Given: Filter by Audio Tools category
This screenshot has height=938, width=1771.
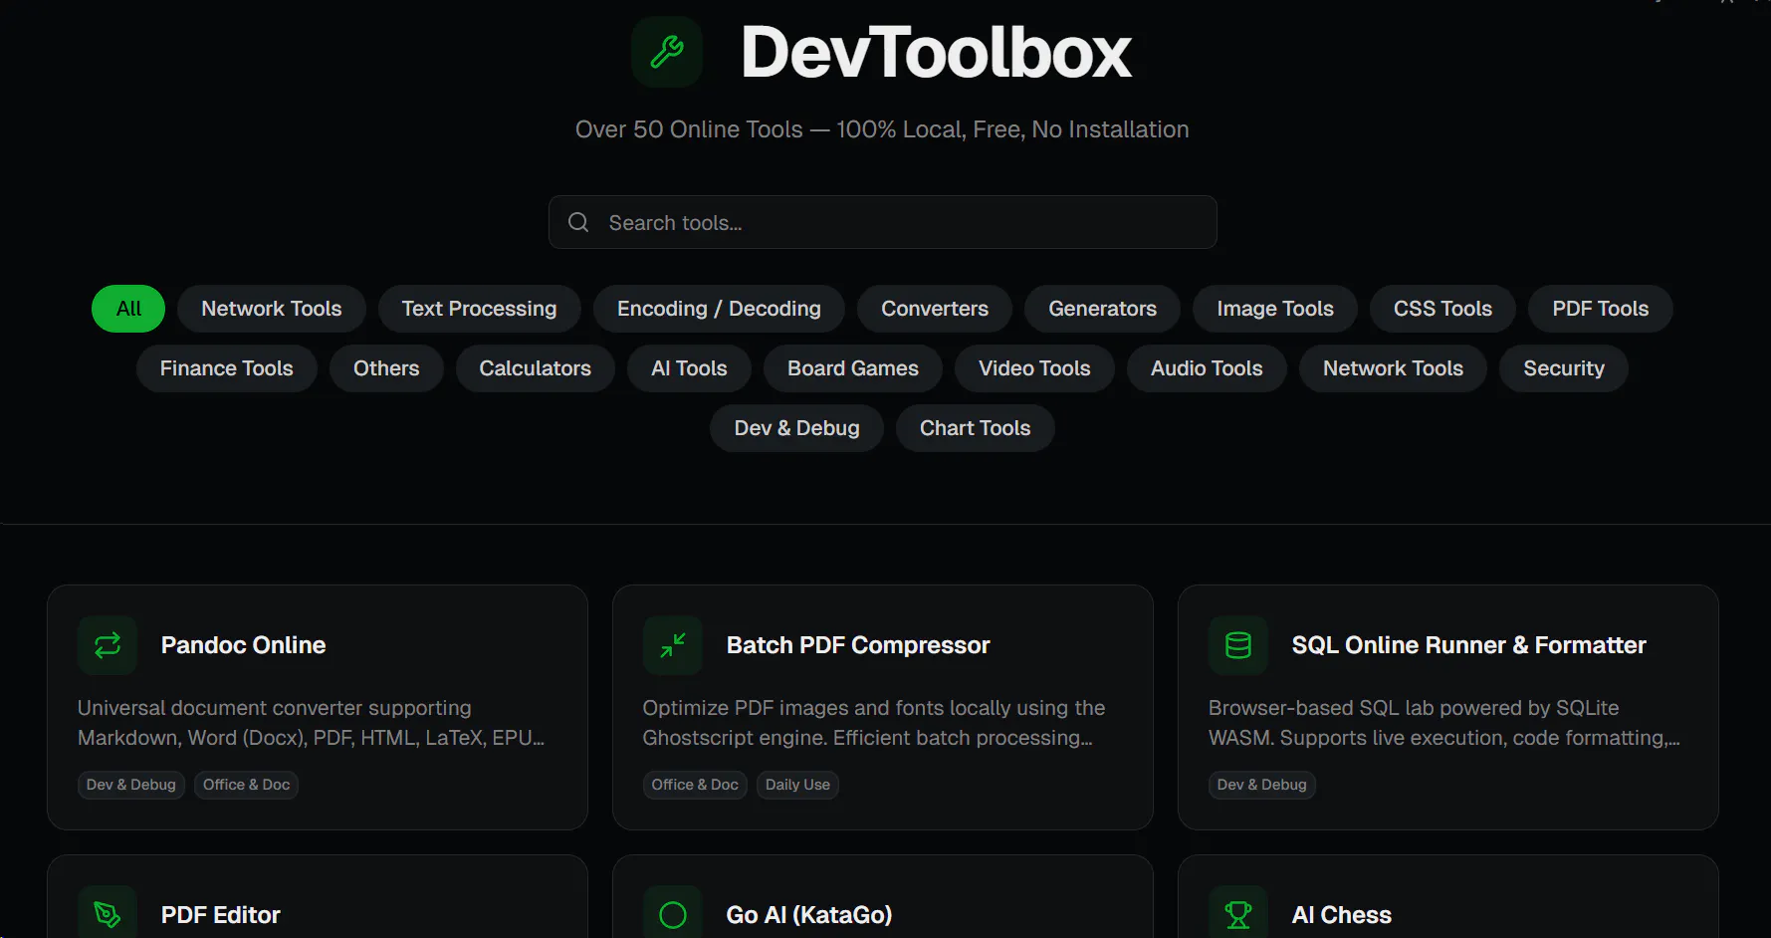Looking at the screenshot, I should click(1207, 368).
